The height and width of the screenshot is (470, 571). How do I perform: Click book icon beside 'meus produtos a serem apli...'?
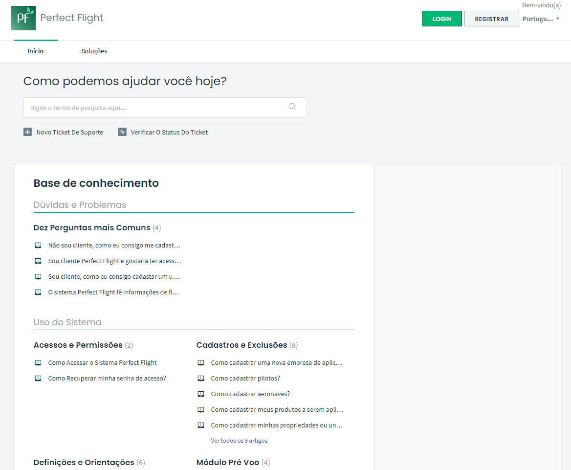click(200, 409)
